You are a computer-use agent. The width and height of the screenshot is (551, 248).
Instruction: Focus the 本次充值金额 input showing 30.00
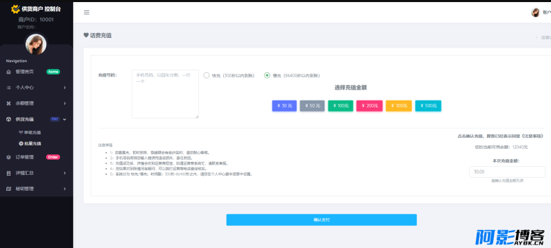[x=507, y=172]
